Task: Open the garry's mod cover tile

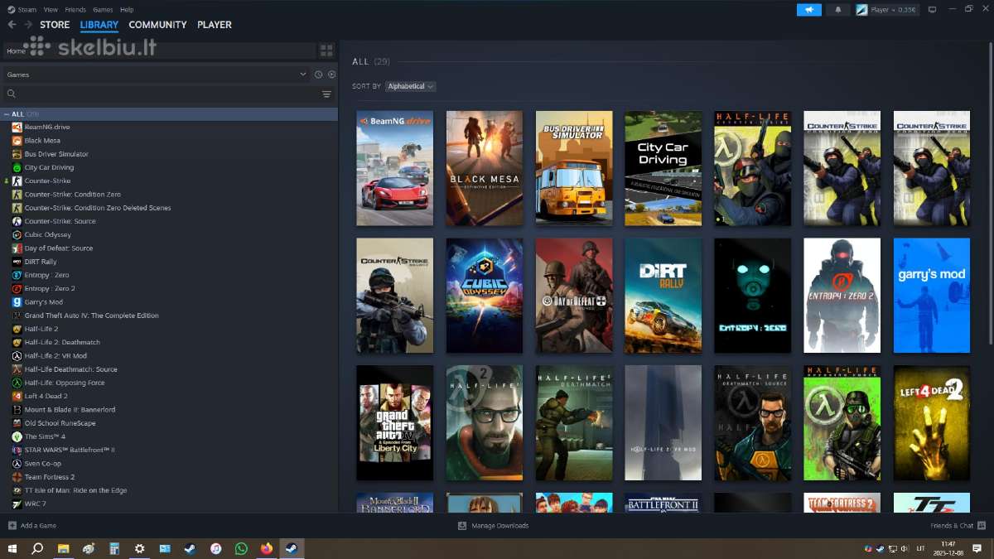Action: point(932,296)
